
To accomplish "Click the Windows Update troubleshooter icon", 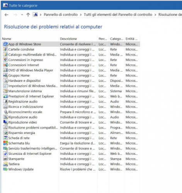I will point(5,169).
